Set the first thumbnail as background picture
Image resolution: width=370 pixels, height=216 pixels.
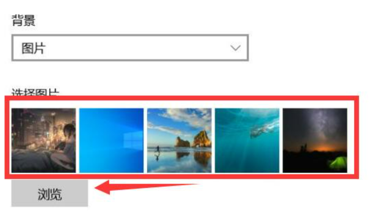(44, 140)
